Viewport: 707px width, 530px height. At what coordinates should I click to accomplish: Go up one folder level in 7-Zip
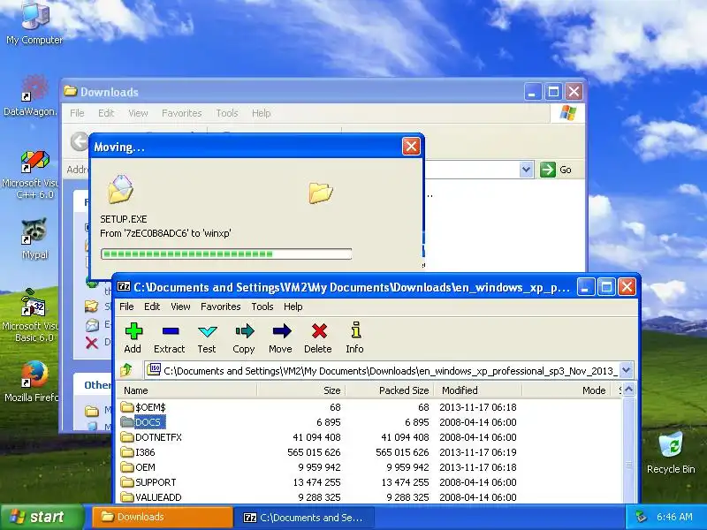(x=126, y=370)
